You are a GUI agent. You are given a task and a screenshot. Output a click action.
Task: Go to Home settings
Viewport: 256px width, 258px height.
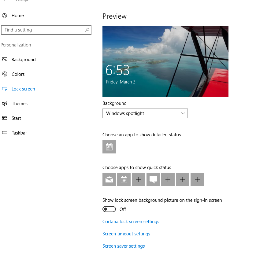18,16
